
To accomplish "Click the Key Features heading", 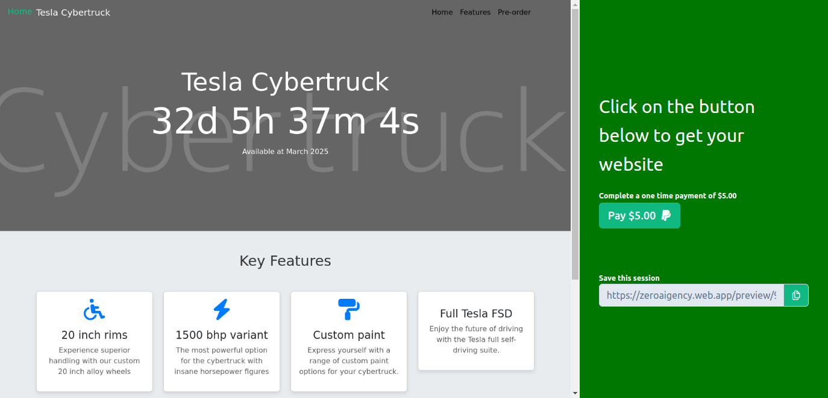I will click(x=285, y=261).
